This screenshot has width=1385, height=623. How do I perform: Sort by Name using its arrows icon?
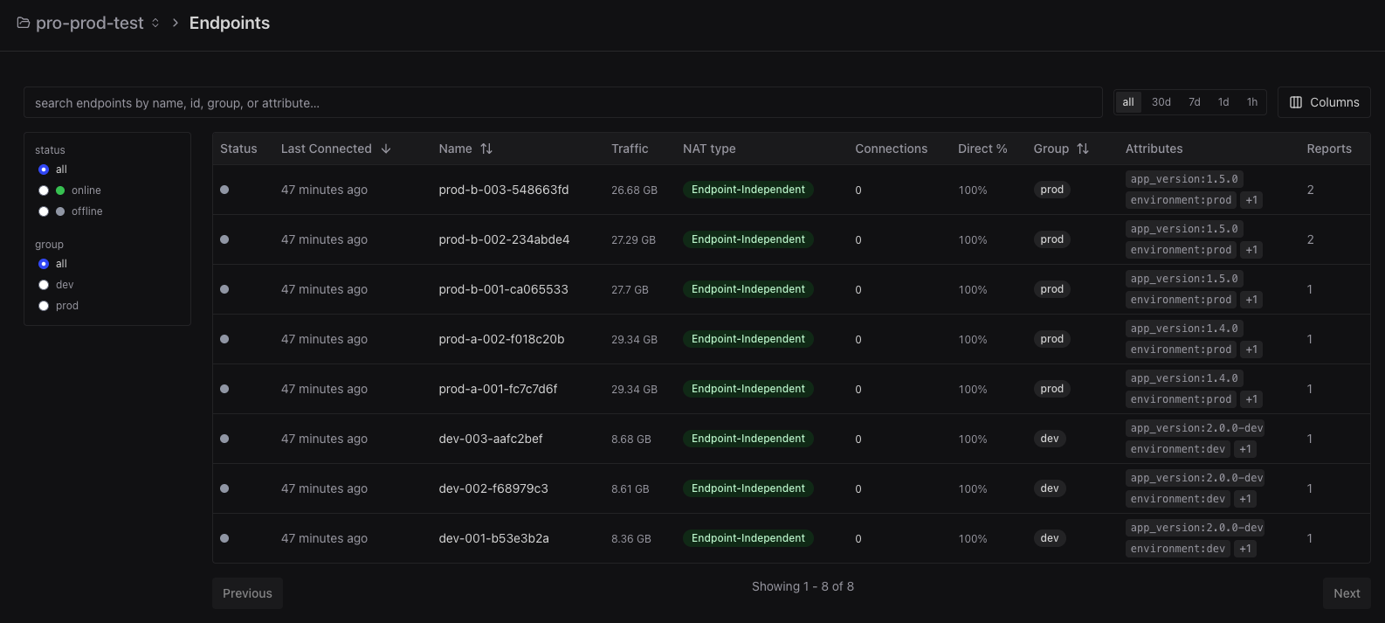[486, 149]
